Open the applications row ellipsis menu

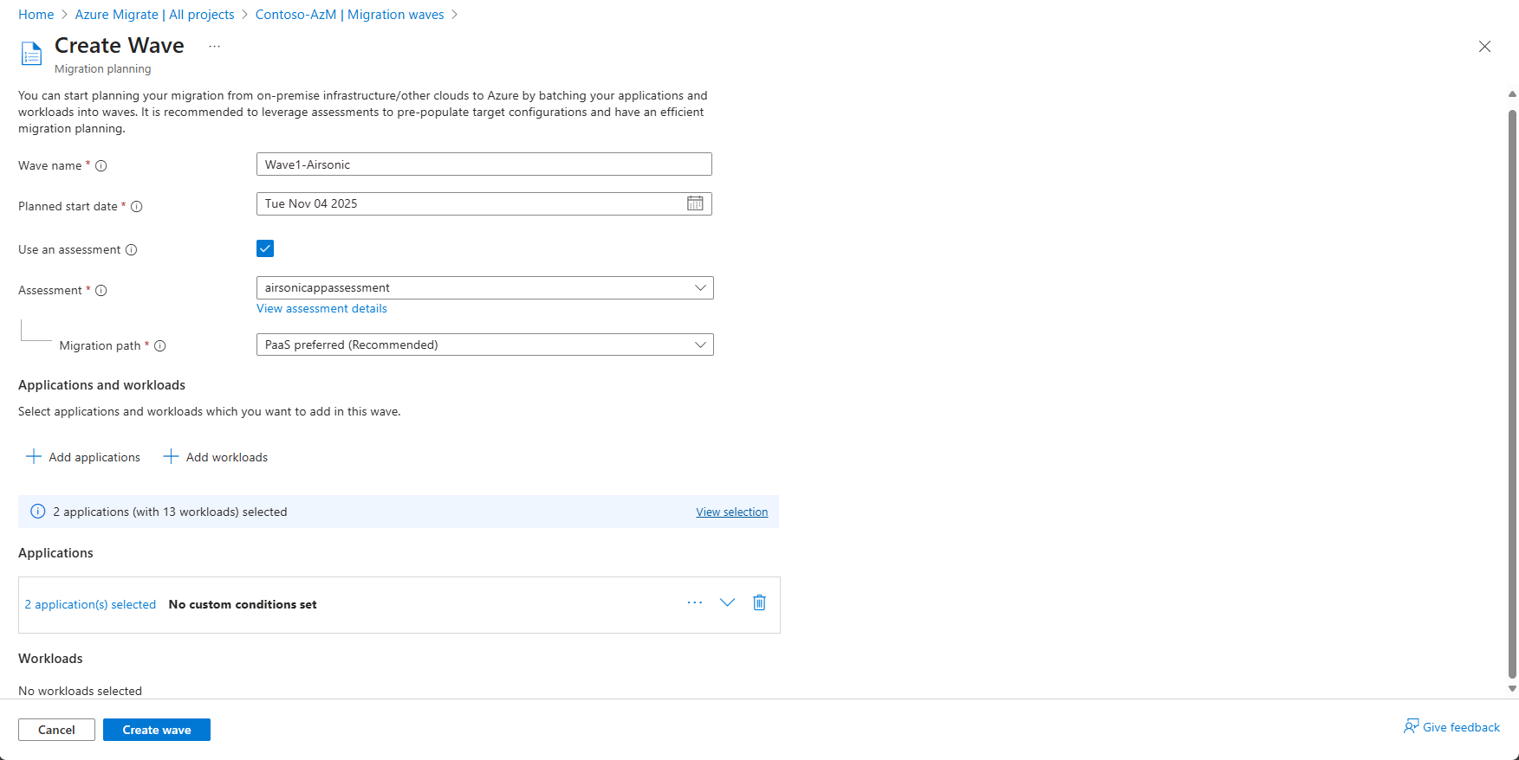(695, 602)
